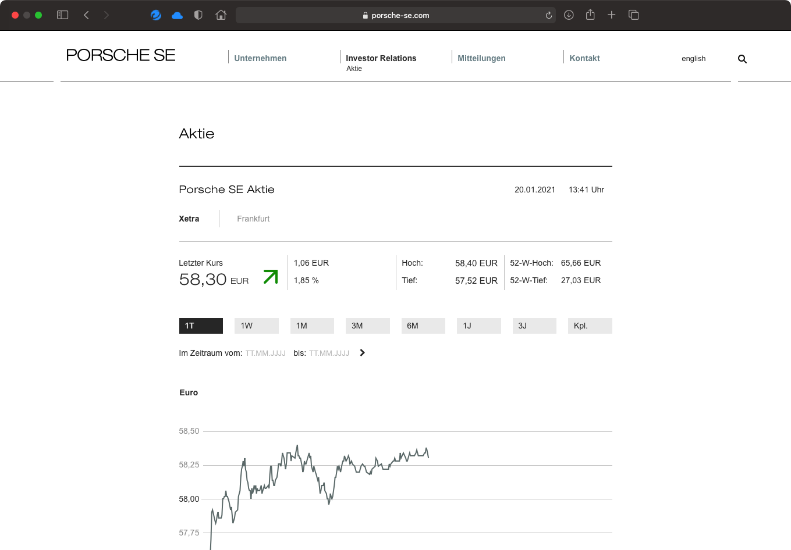
Task: Click the 'bis' end date field
Action: [329, 353]
